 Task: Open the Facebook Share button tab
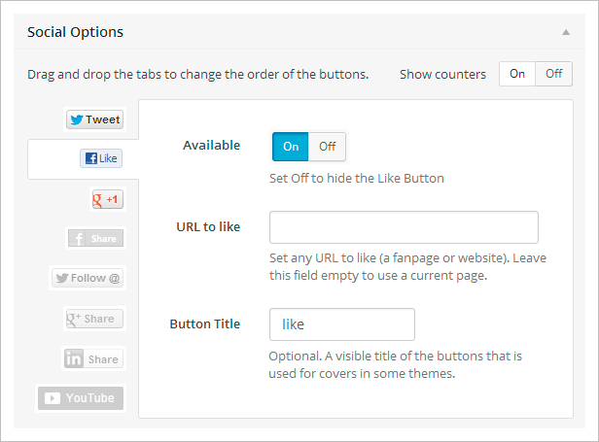[x=94, y=238]
